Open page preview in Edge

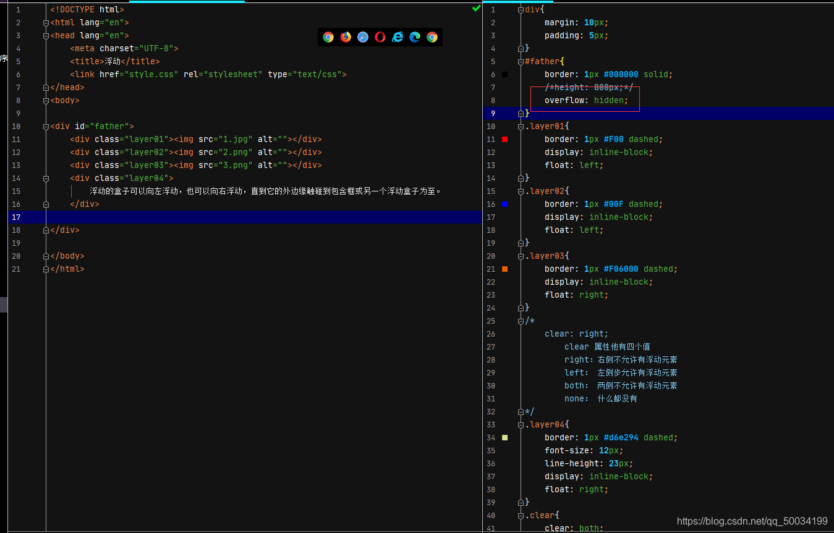[x=415, y=37]
